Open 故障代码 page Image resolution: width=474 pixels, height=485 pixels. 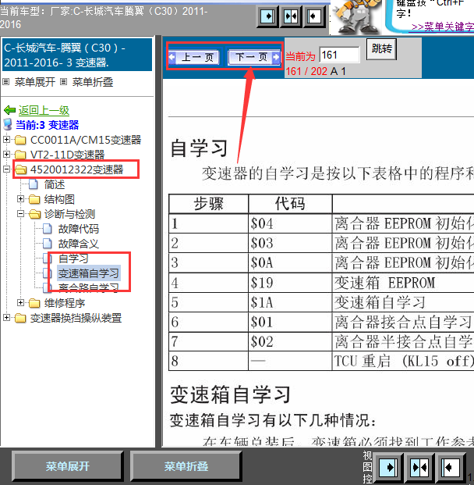point(79,229)
